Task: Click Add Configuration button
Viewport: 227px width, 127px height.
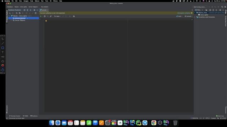Action: click(200, 7)
